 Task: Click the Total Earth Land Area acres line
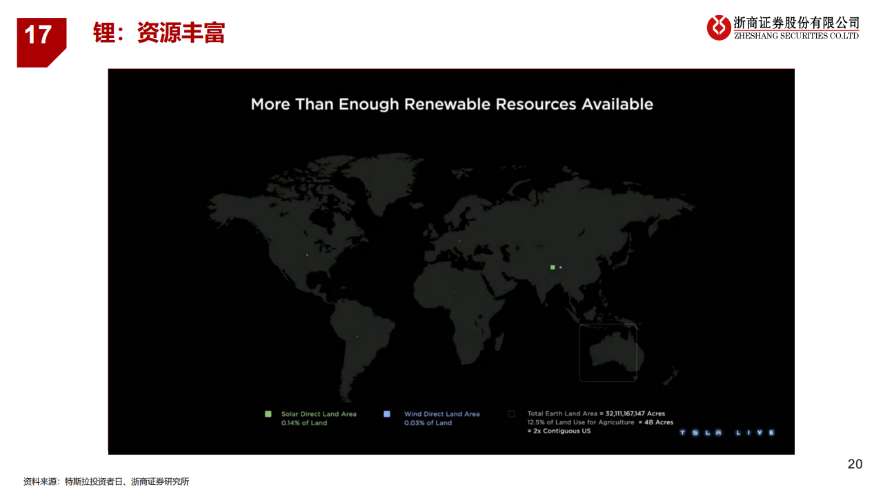point(596,414)
